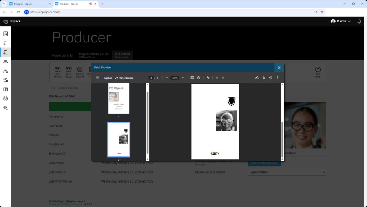Screen dimensions: 367x207
Task: Print the card using printer icon
Action: 270,78
